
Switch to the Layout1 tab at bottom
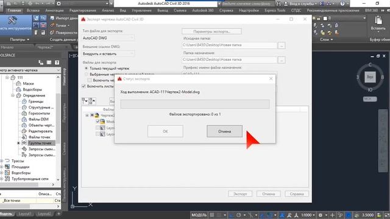[x=25, y=214]
